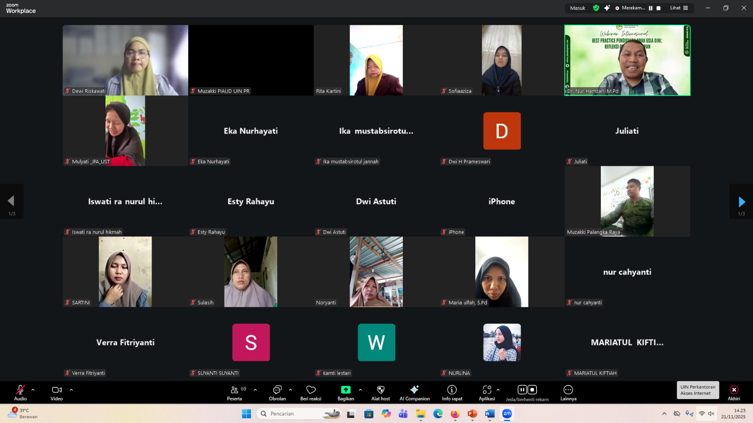
Task: Open the Aplikasi apps icon
Action: 487,392
